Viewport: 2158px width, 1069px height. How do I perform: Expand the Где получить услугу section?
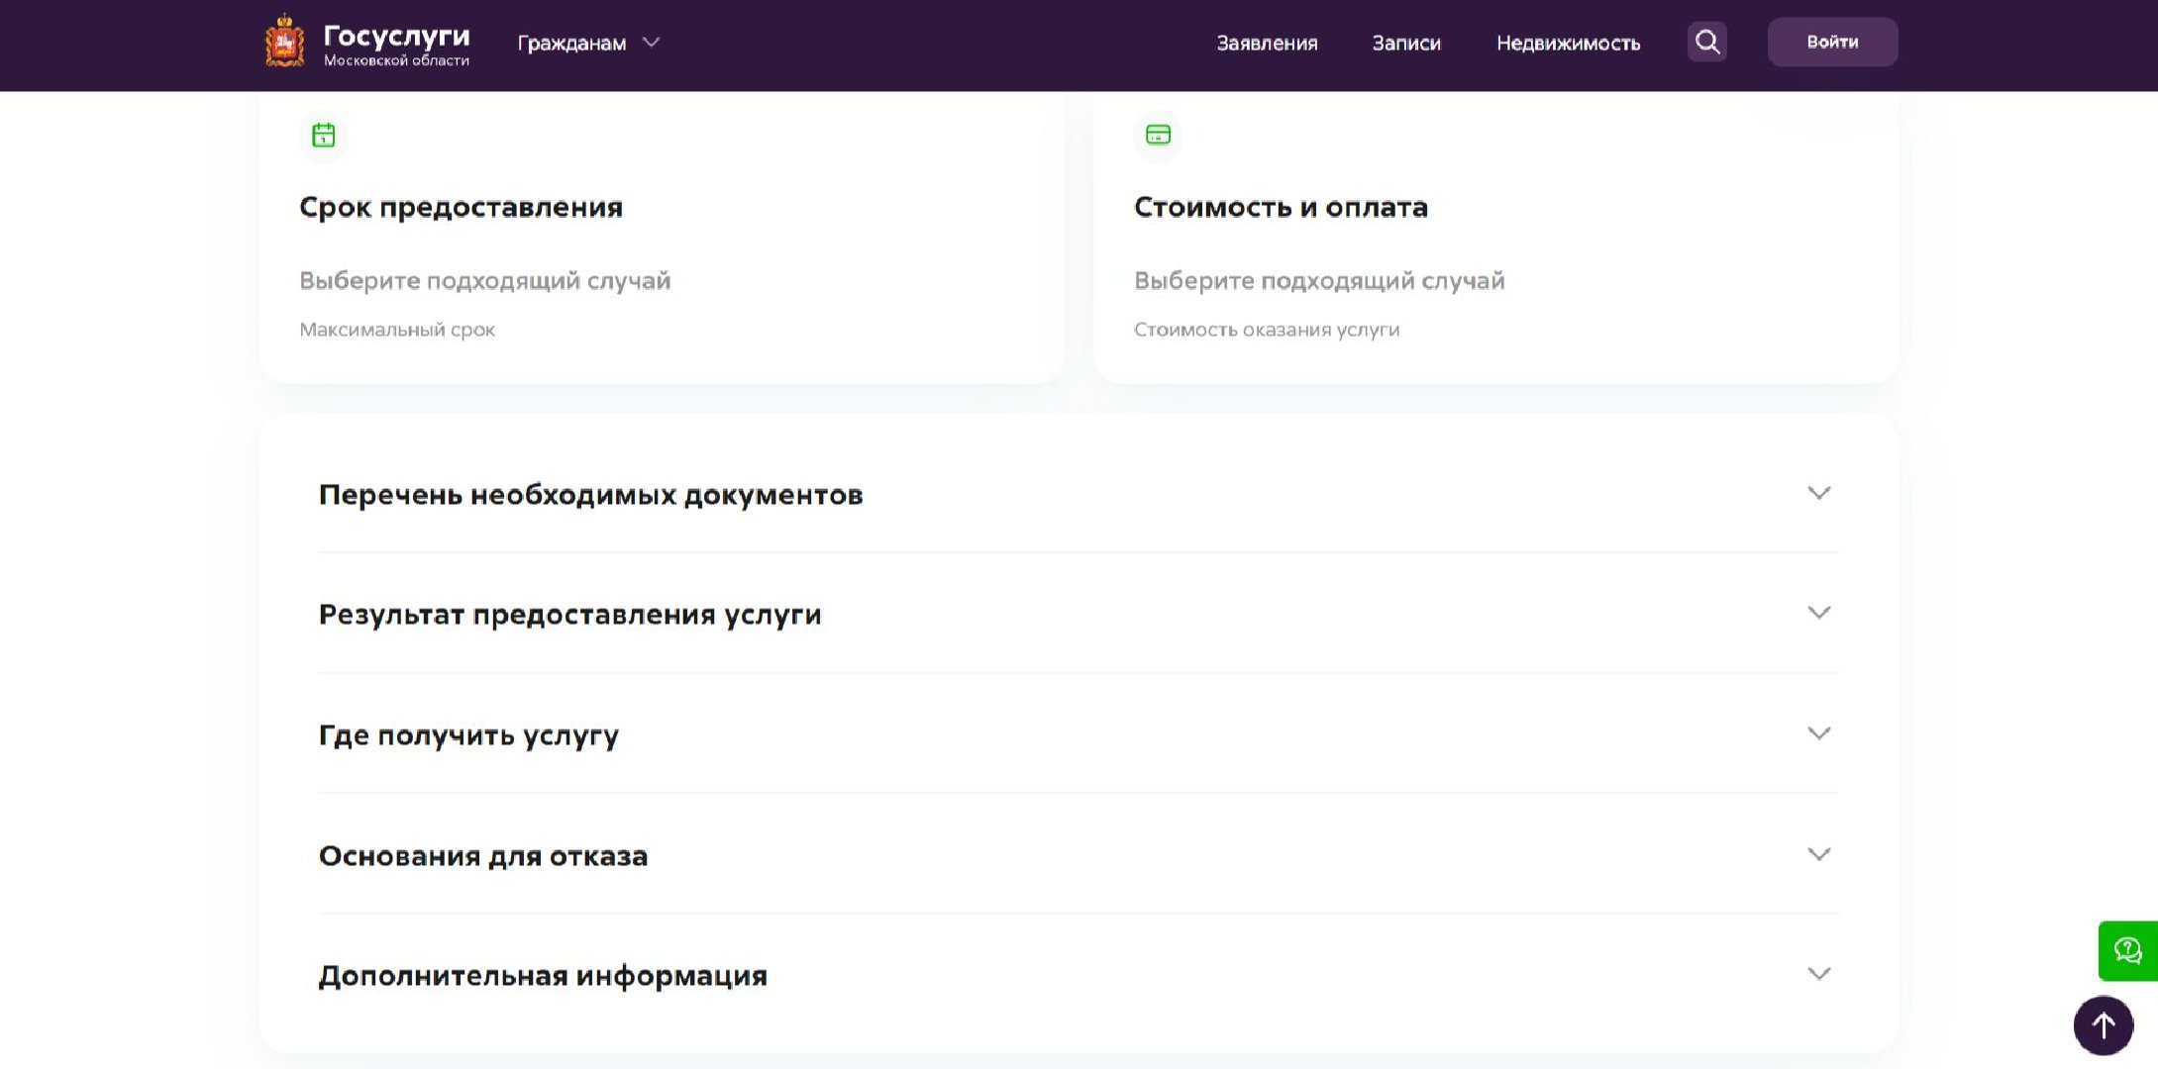coord(468,735)
